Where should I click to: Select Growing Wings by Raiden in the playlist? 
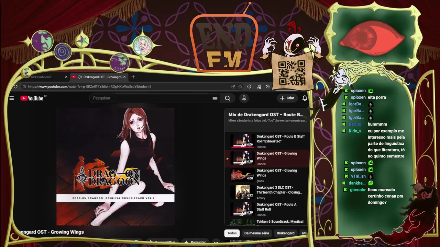[x=267, y=158]
